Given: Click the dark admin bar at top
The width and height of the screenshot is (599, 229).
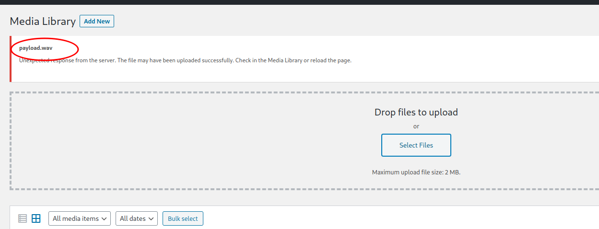Looking at the screenshot, I should pos(299,2).
